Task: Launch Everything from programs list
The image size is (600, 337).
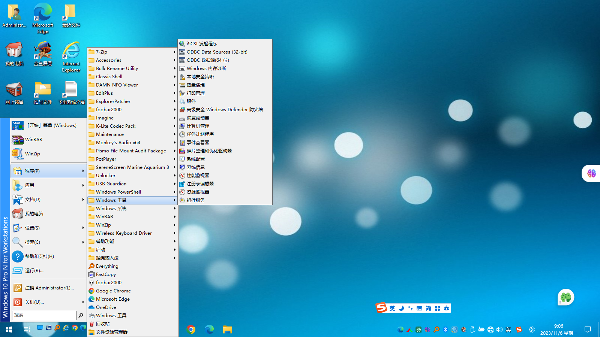Action: pos(132,266)
